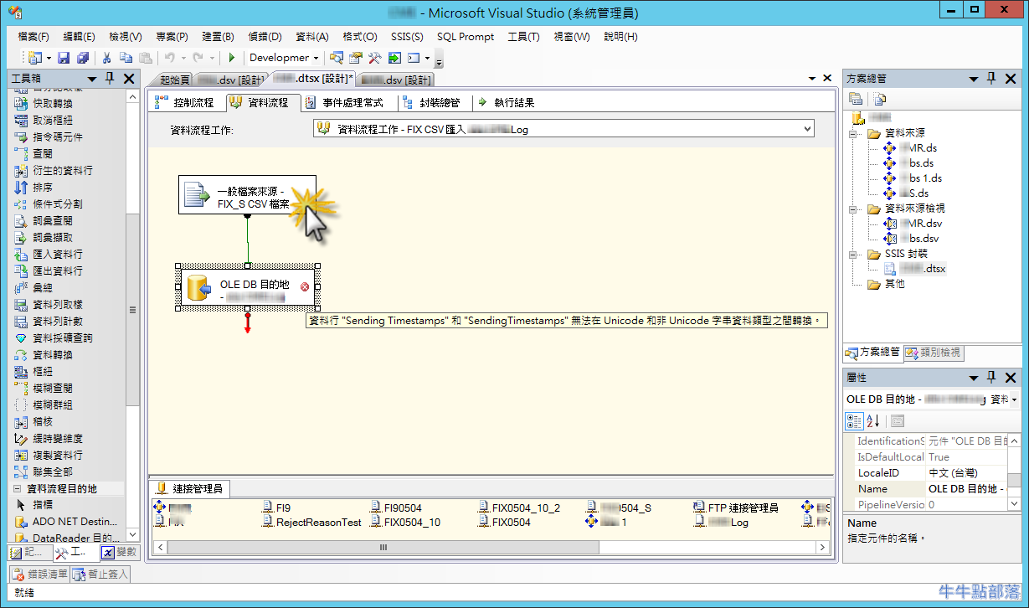1029x608 pixels.
Task: Select 衍生的資料行 in the toolbox
Action: point(63,170)
